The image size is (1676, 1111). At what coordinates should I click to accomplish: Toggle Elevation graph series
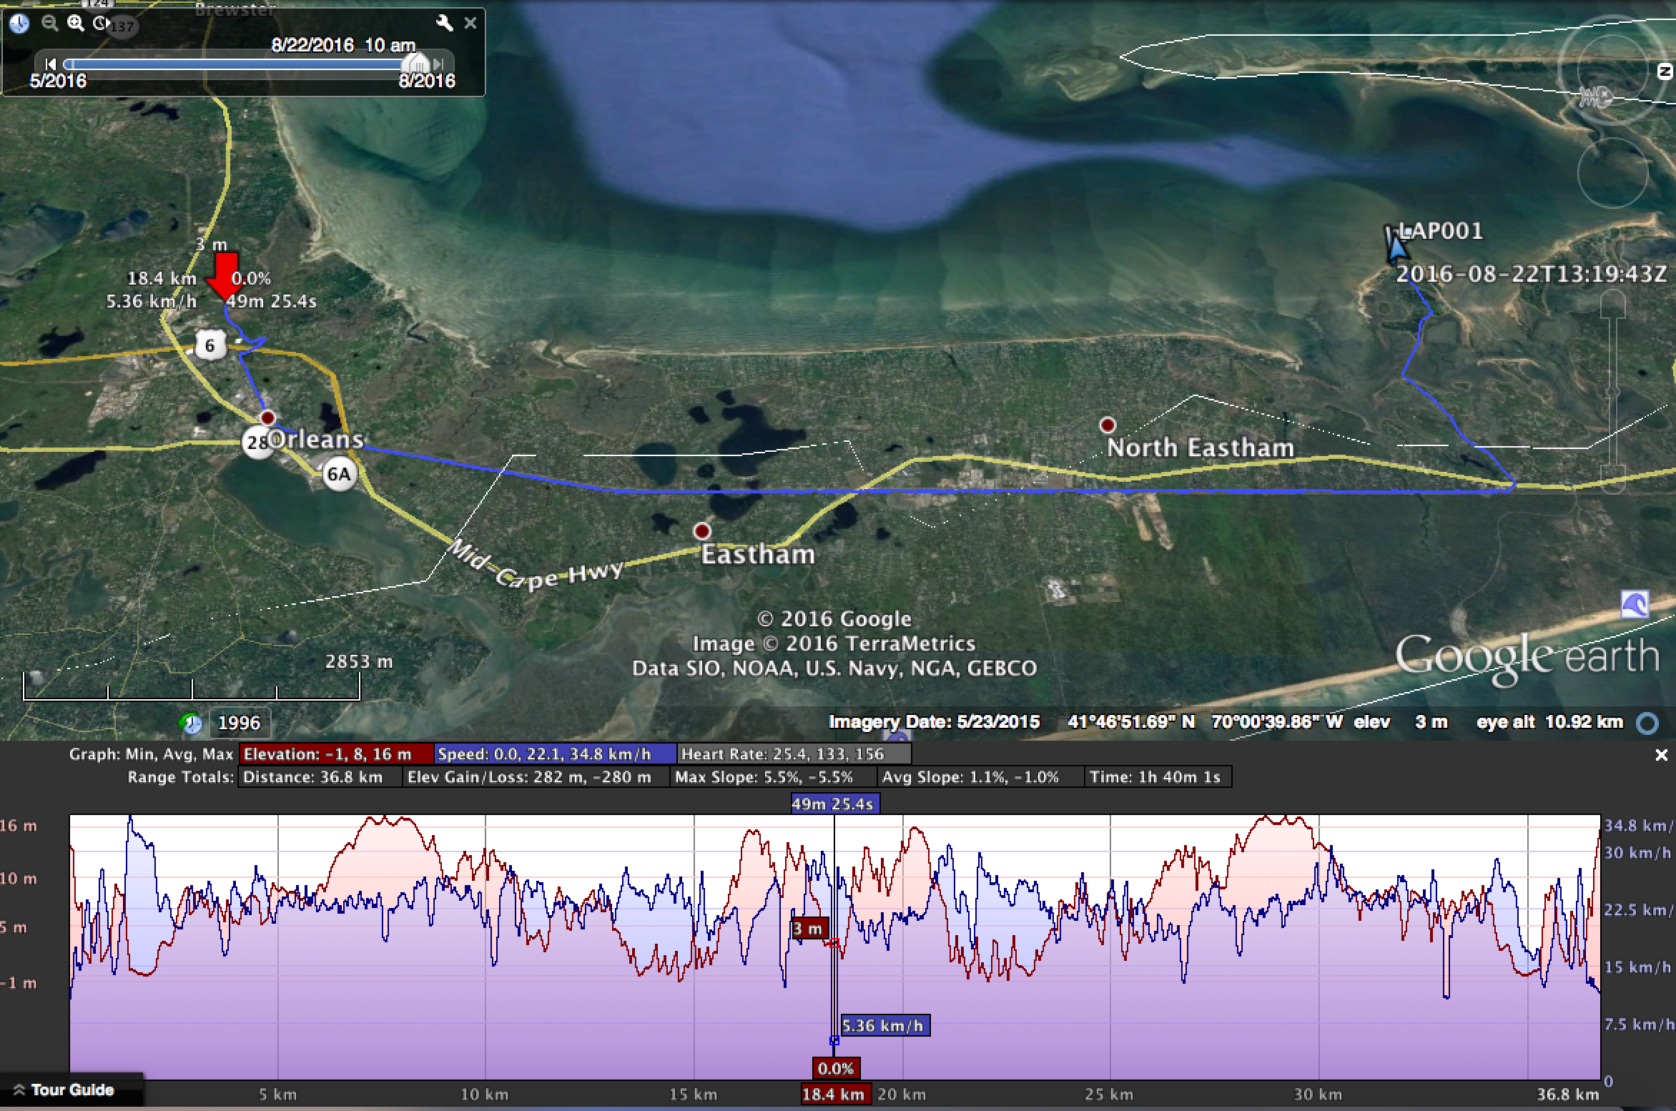(337, 754)
